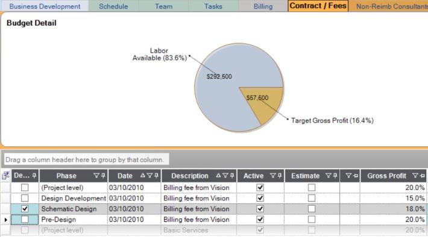Uncheck the De... box for Schematic Design
The width and height of the screenshot is (428, 237).
coord(25,209)
